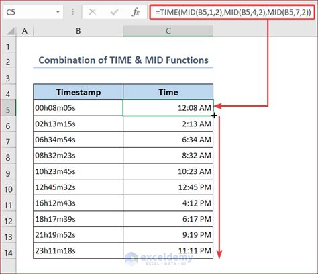318x274 pixels.
Task: Select cell showing 12:45 PM
Action: click(168, 187)
